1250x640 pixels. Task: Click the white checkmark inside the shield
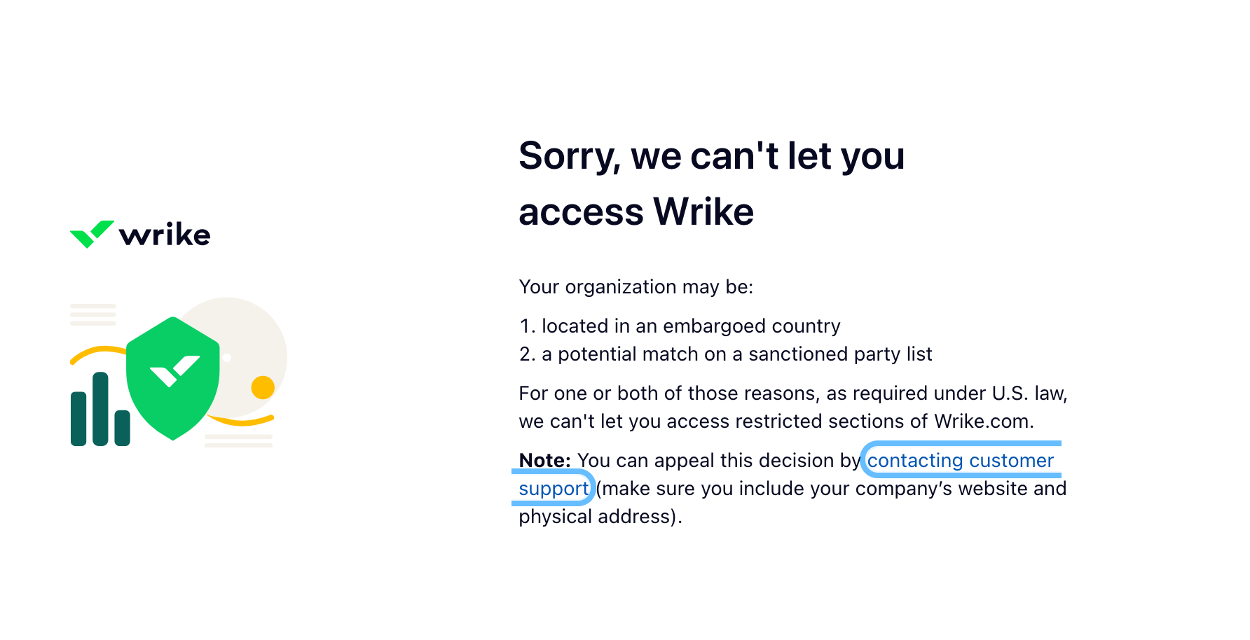[175, 371]
